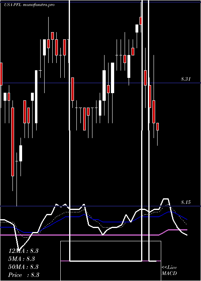Click the 'USA PFL munafasutra.pro' chart title
201x281 pixels.
pos(29,5)
